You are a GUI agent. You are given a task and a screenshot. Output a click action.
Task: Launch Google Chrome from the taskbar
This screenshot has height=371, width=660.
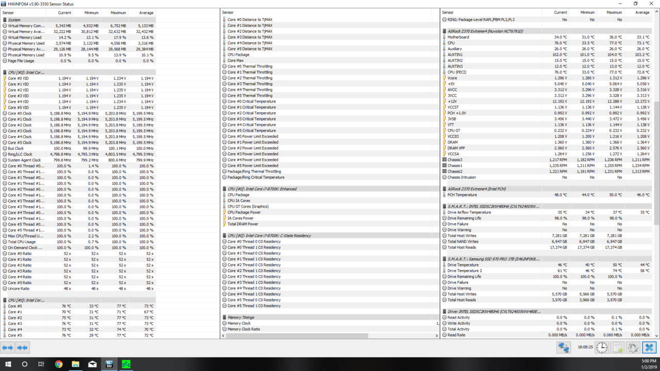pyautogui.click(x=59, y=364)
